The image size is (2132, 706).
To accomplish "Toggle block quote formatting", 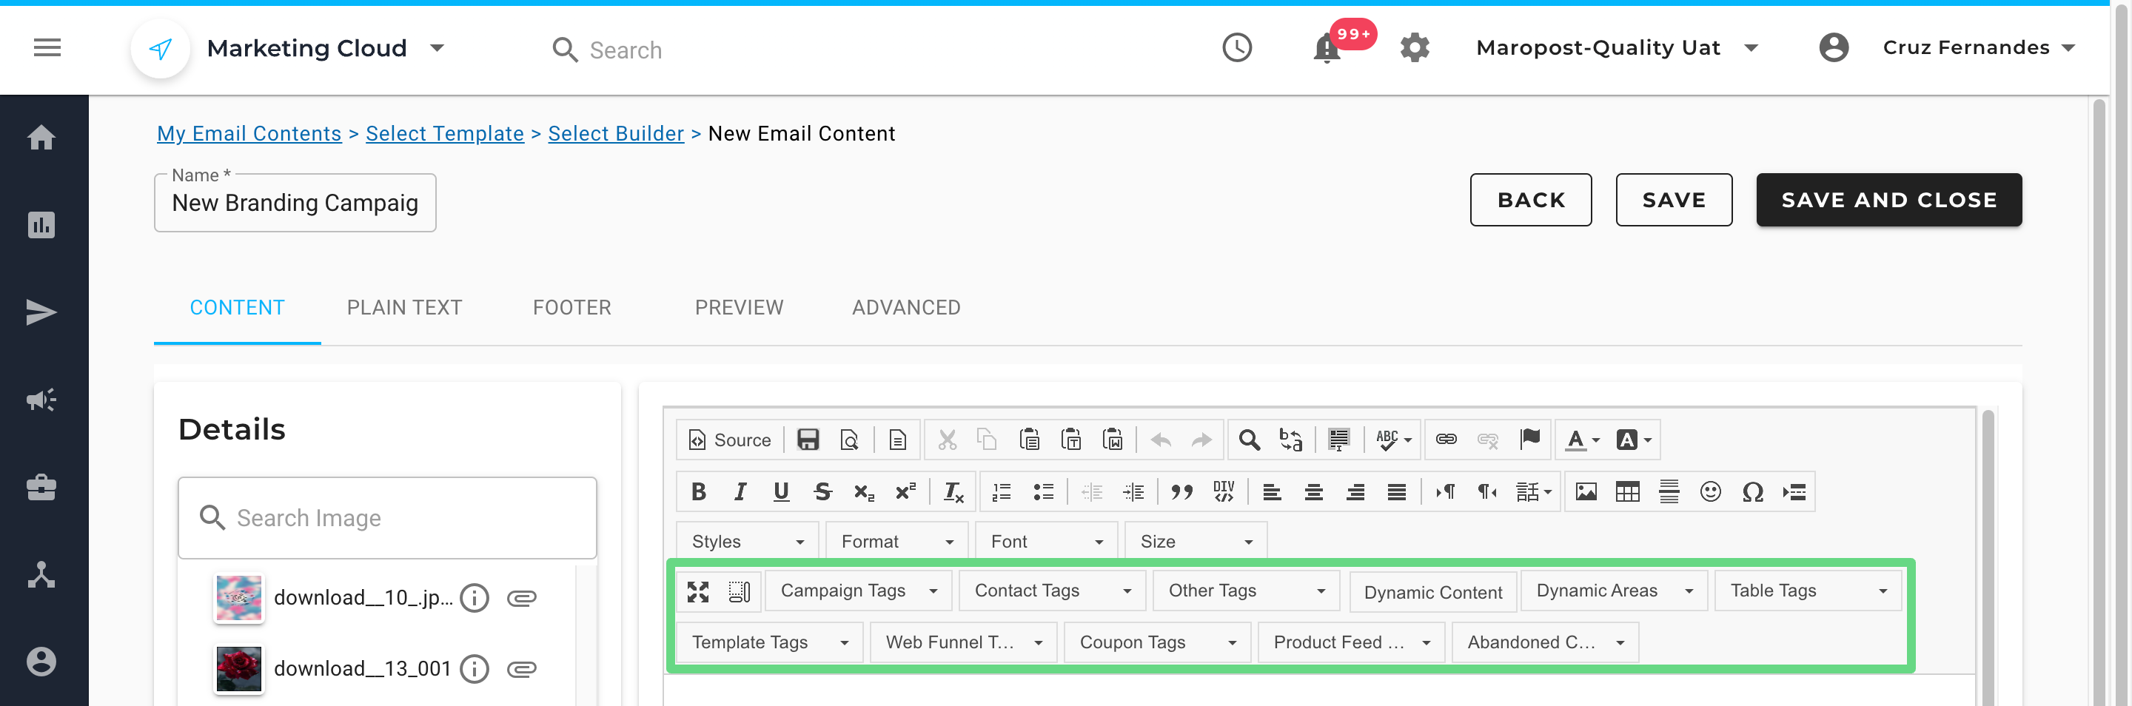I will coord(1181,492).
